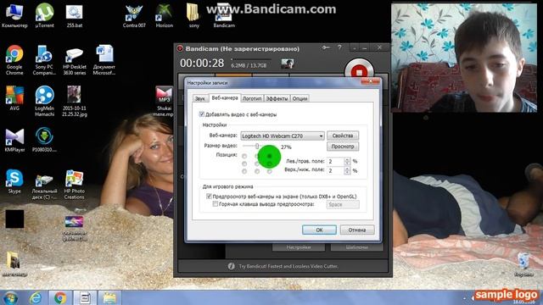Click the Верх./ниж. поле value field
The image size is (543, 305).
pos(336,170)
